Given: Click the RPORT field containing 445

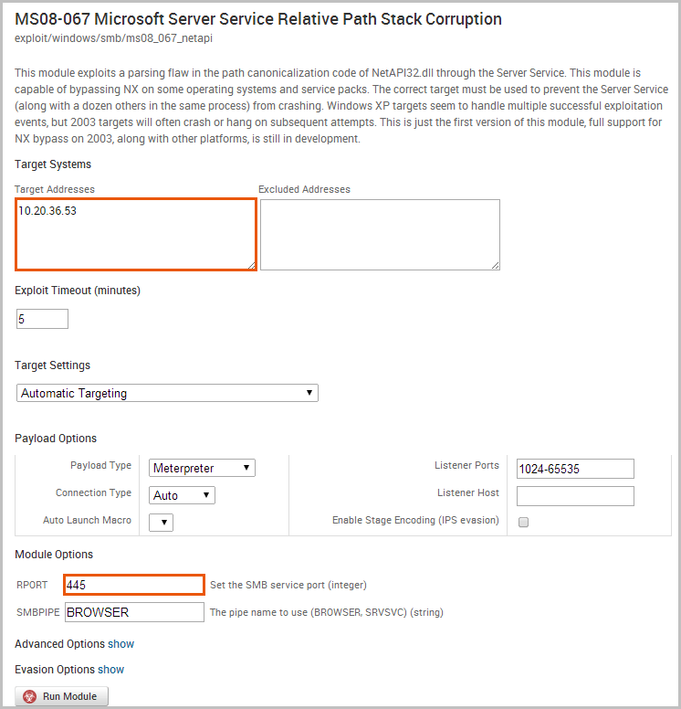Looking at the screenshot, I should 134,585.
